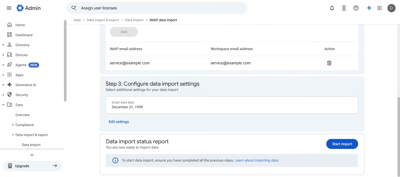Expand the Agents section
Screen dimensions: 400x177
3,65
